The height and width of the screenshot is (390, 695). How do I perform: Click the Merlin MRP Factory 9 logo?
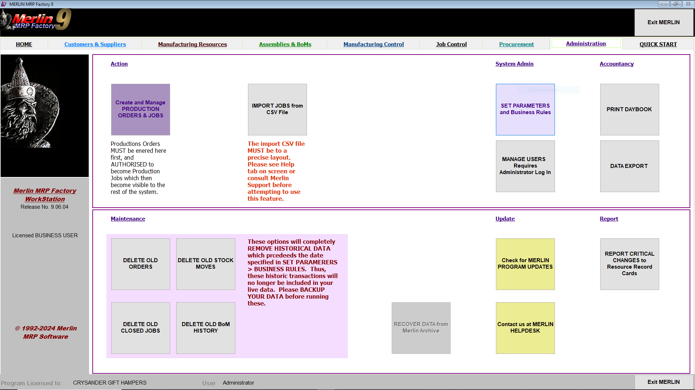point(36,20)
